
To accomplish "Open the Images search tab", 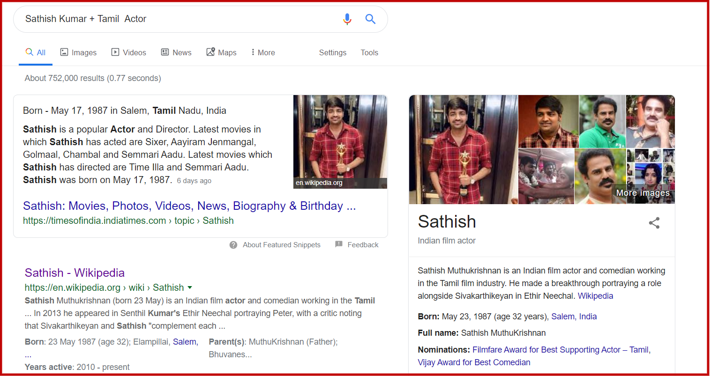I will pyautogui.click(x=78, y=52).
